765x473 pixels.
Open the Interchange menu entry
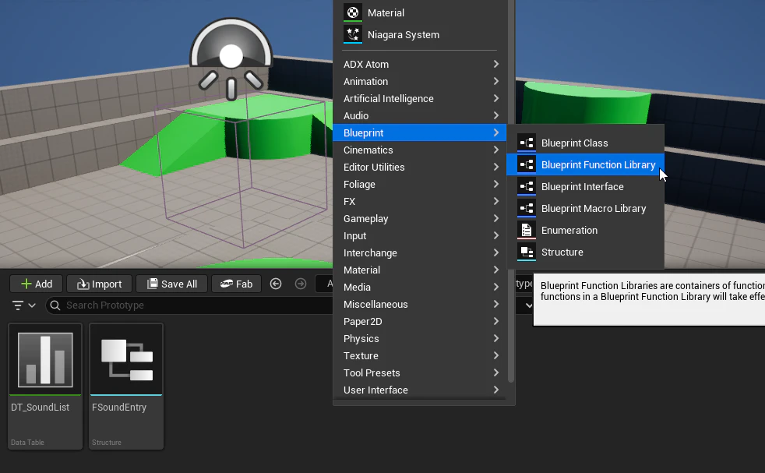click(421, 252)
